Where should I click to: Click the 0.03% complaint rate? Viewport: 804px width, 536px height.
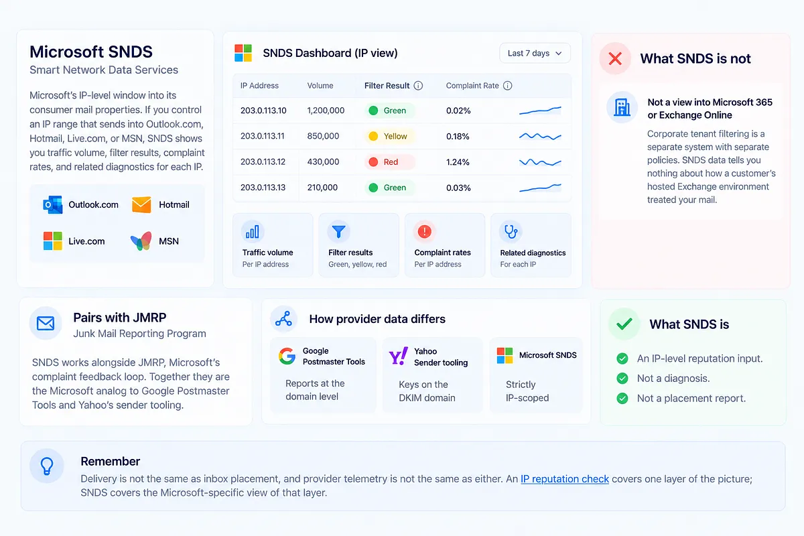point(458,188)
